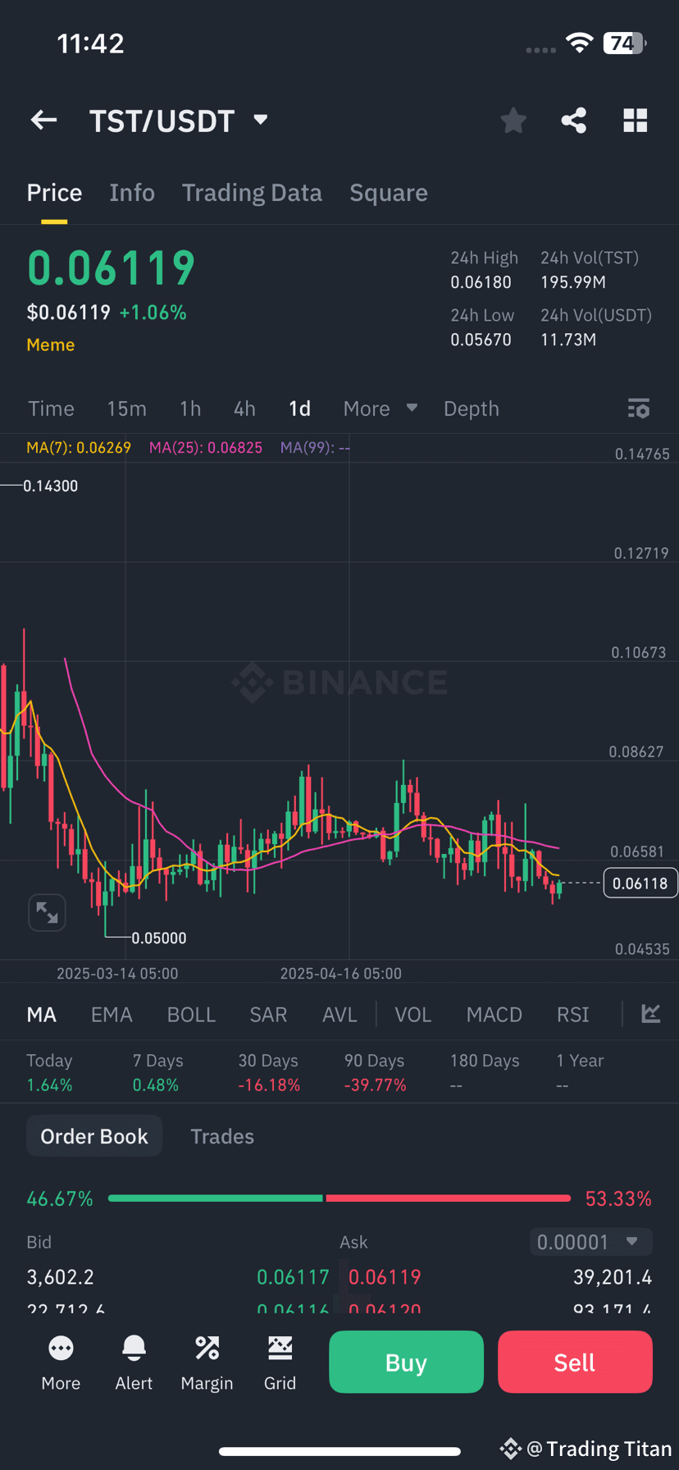Open the four-square grid layout icon
This screenshot has height=1470, width=679.
click(x=636, y=121)
